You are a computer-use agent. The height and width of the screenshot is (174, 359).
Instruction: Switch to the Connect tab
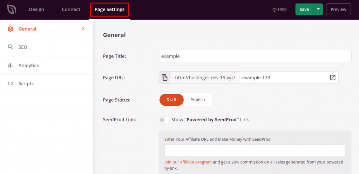(x=71, y=9)
